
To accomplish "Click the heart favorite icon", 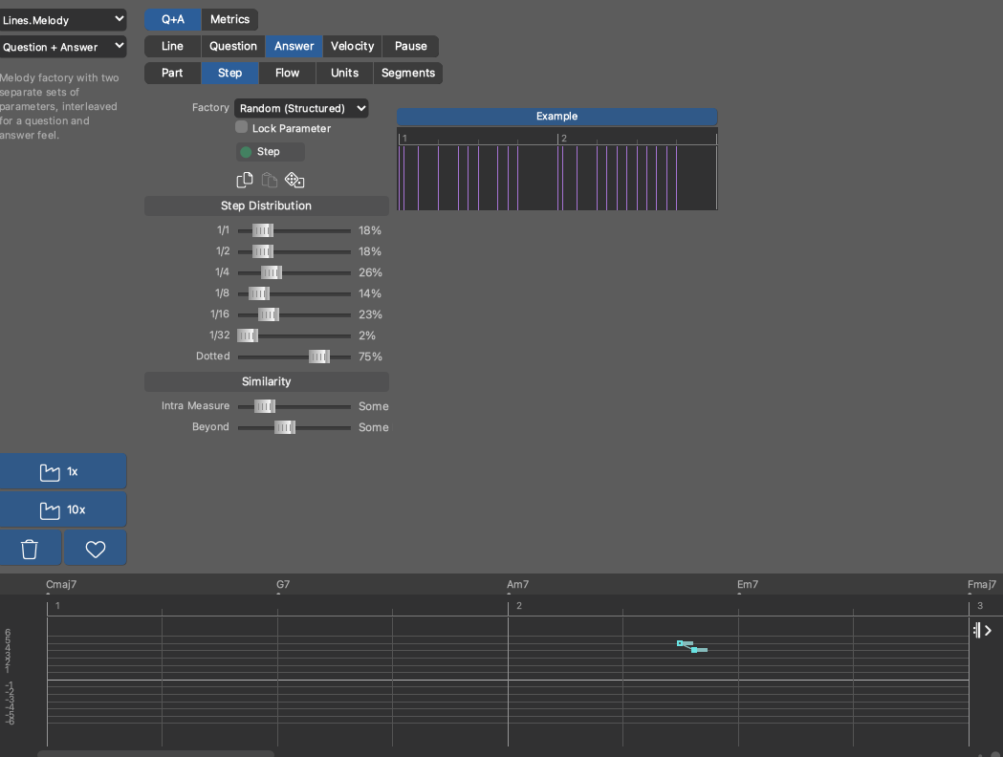I will click(x=95, y=549).
